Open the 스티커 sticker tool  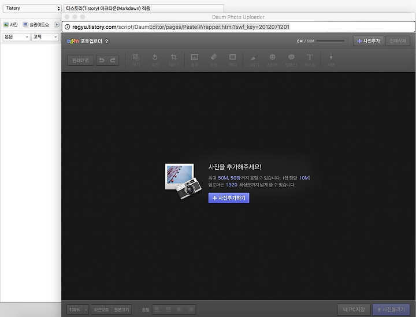[272, 60]
